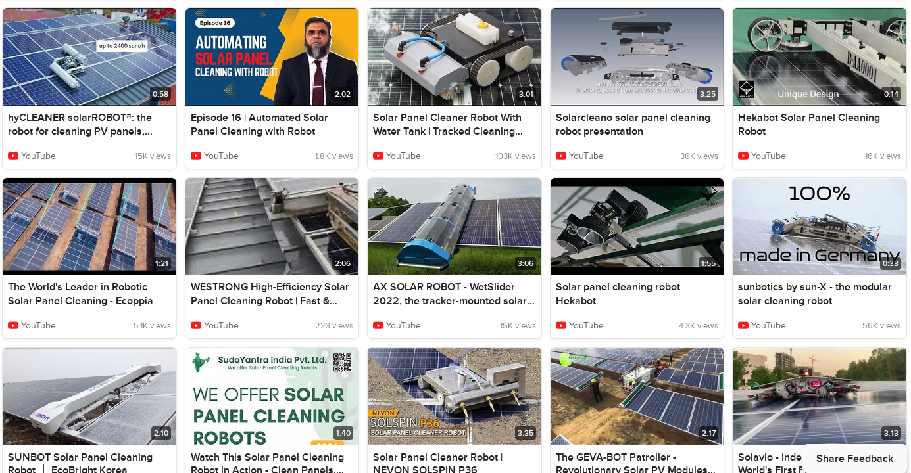Open the tracked robot with water tank thumbnail
This screenshot has height=473, width=911.
tap(455, 56)
